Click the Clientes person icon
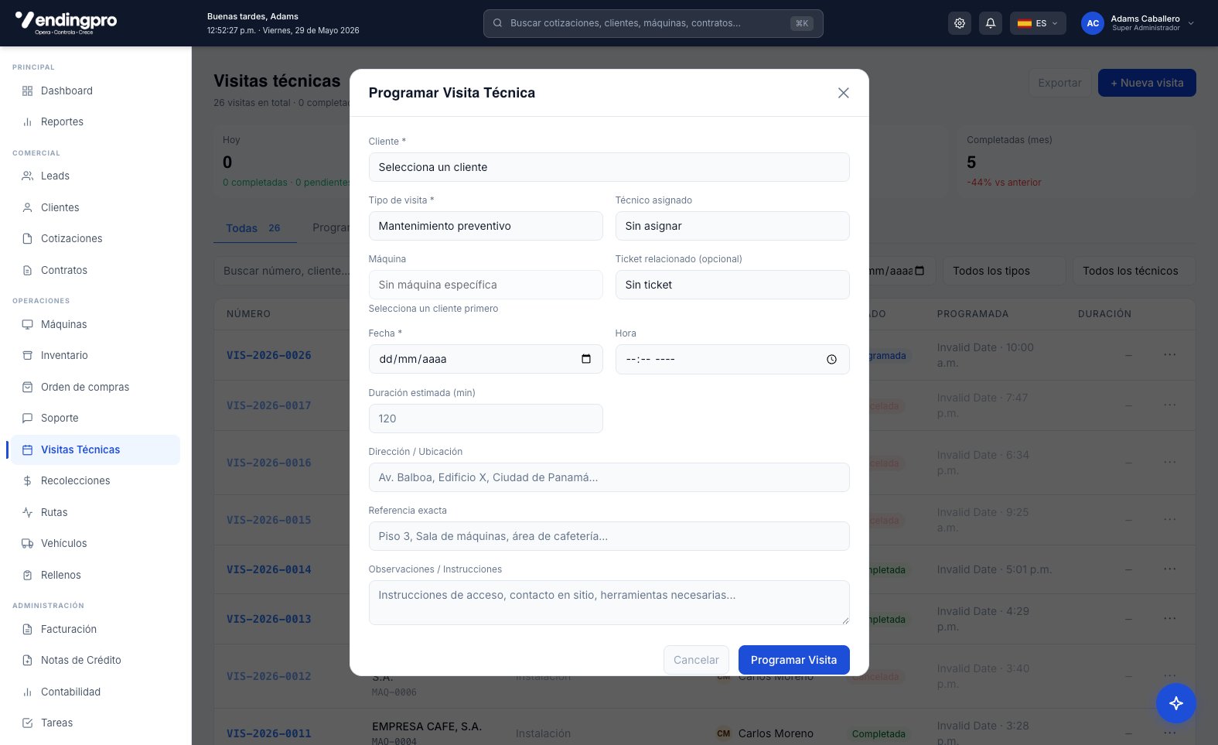This screenshot has height=745, width=1218. click(x=27, y=207)
